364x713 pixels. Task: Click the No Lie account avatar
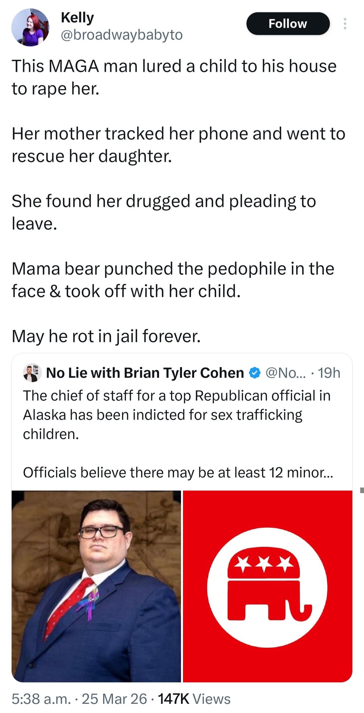click(x=32, y=373)
